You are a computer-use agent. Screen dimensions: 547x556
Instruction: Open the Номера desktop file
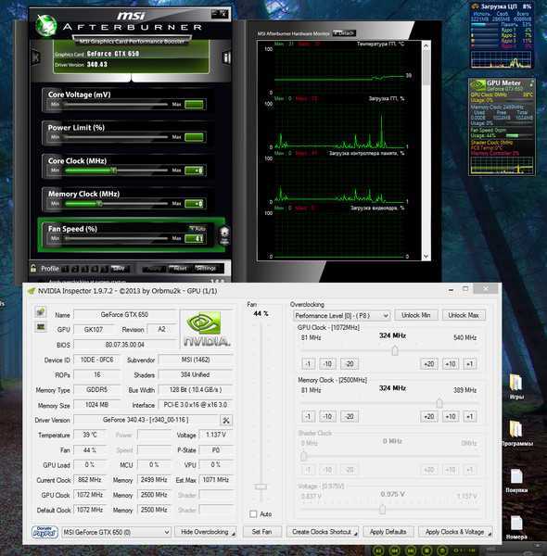point(516,527)
